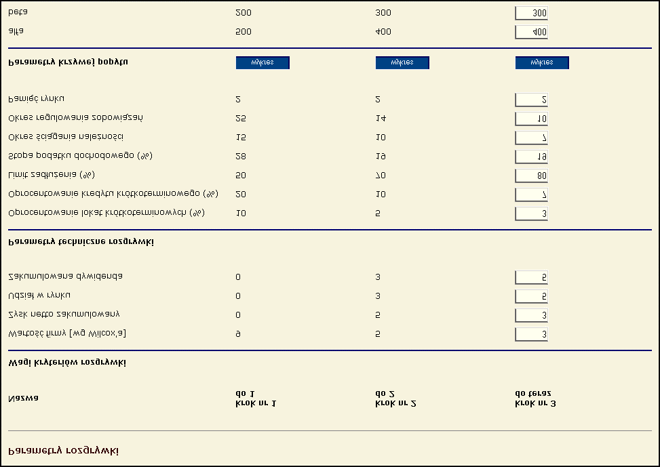
Task: Open the wykres button in Krok nr 3 column
Action: click(x=542, y=62)
